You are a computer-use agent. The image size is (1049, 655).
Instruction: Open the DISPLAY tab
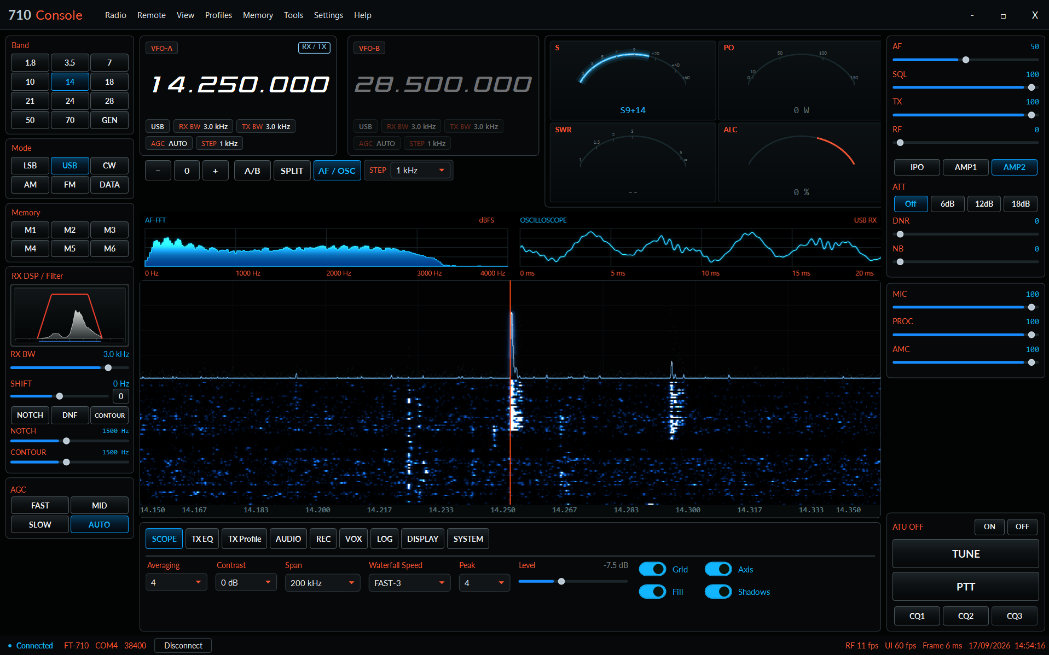click(x=422, y=539)
